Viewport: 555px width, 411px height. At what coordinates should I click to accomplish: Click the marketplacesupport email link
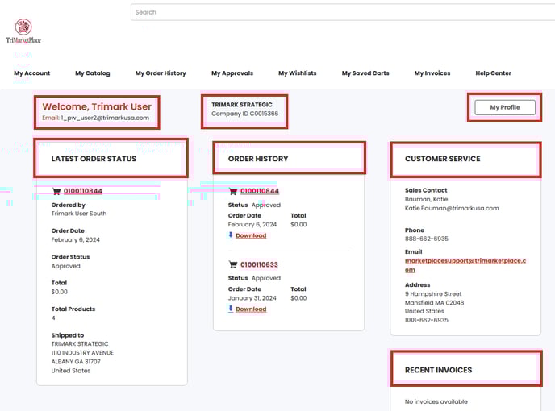point(465,265)
